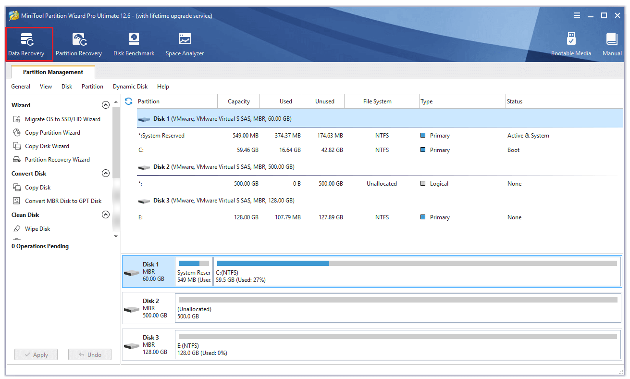The height and width of the screenshot is (379, 630).
Task: Collapse the Convert Disk section
Action: tap(106, 173)
